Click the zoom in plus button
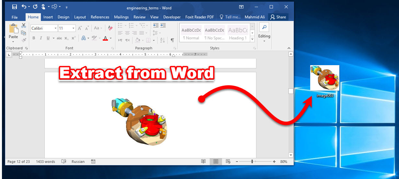399x179 pixels. tap(274, 162)
